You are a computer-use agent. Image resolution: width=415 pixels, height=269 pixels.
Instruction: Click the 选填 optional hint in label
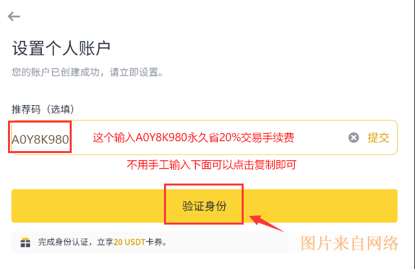click(x=60, y=109)
